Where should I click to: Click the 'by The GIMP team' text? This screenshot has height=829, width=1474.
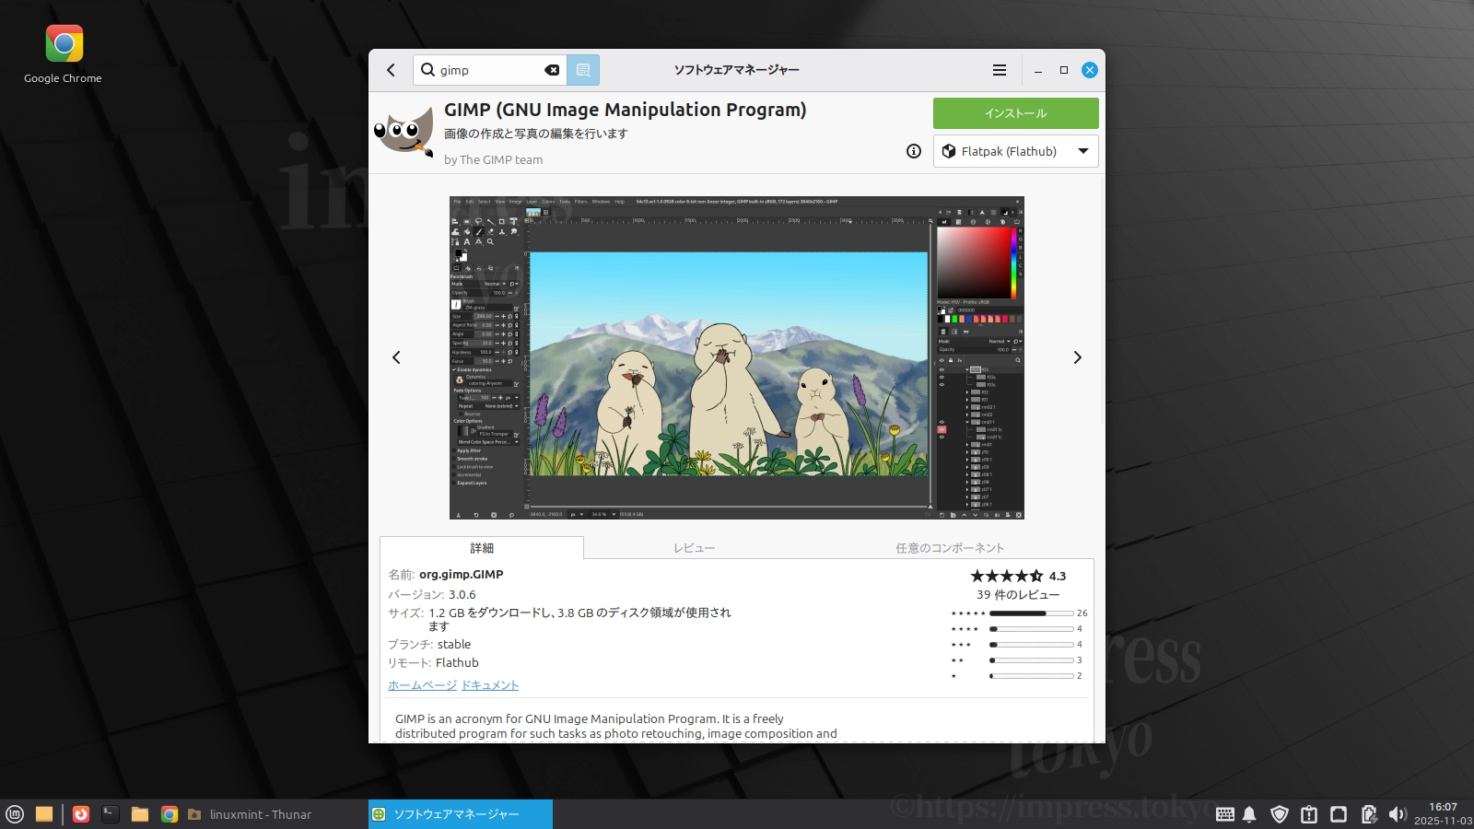tap(493, 159)
